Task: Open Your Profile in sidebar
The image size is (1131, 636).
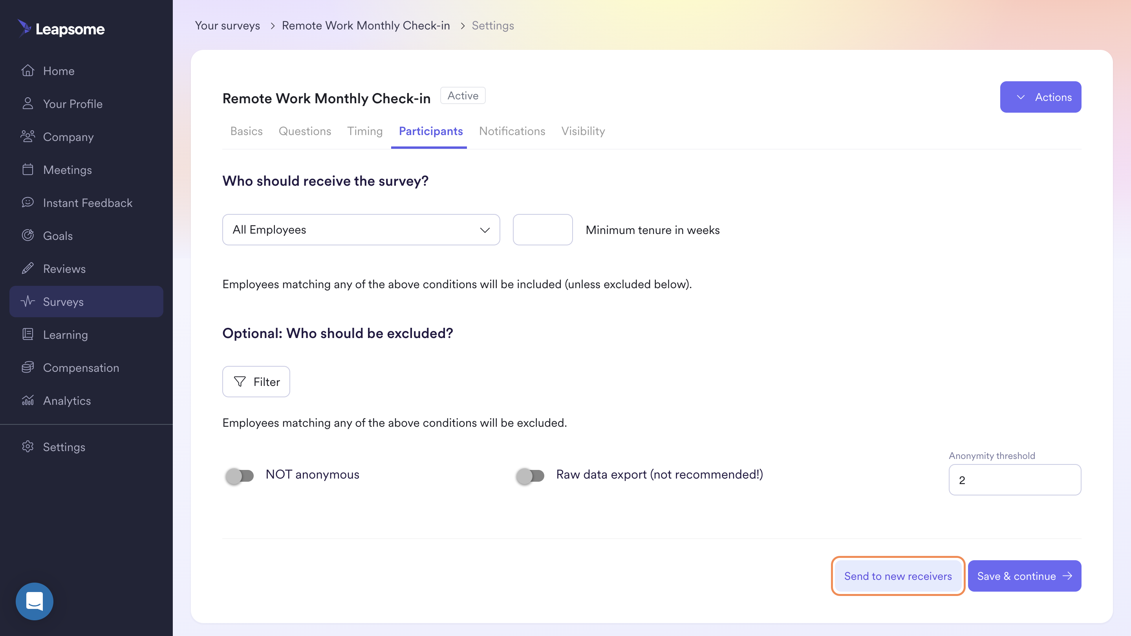Action: pos(86,104)
